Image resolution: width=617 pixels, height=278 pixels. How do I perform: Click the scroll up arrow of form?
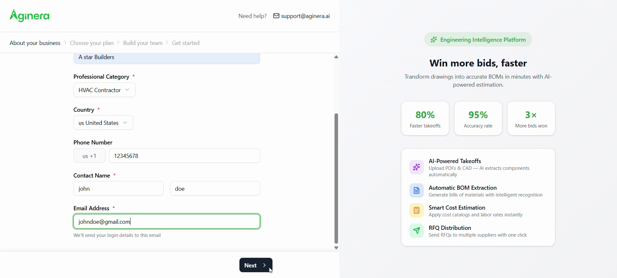[x=336, y=57]
